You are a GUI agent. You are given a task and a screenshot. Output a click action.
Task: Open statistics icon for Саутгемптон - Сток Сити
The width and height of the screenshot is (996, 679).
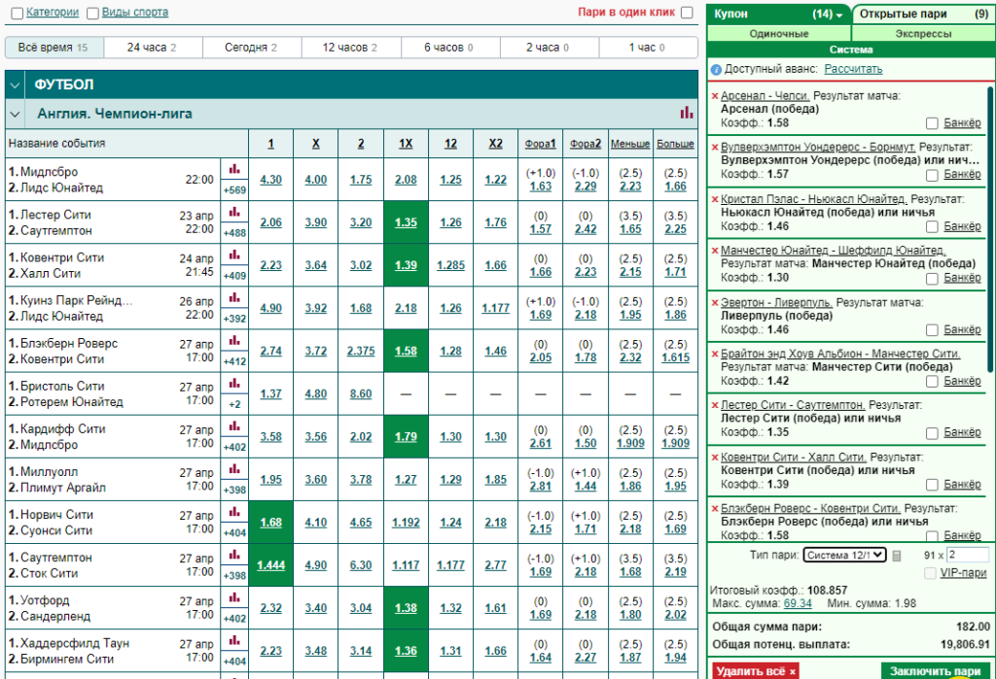tap(234, 555)
